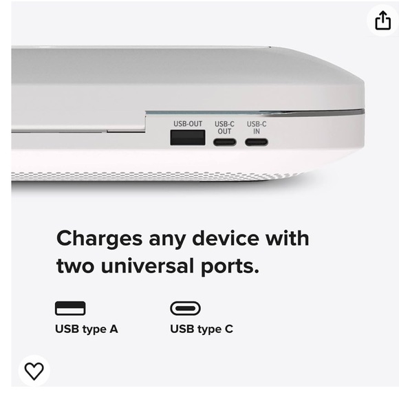
Task: Click "two universal ports." headline line
Action: (158, 266)
